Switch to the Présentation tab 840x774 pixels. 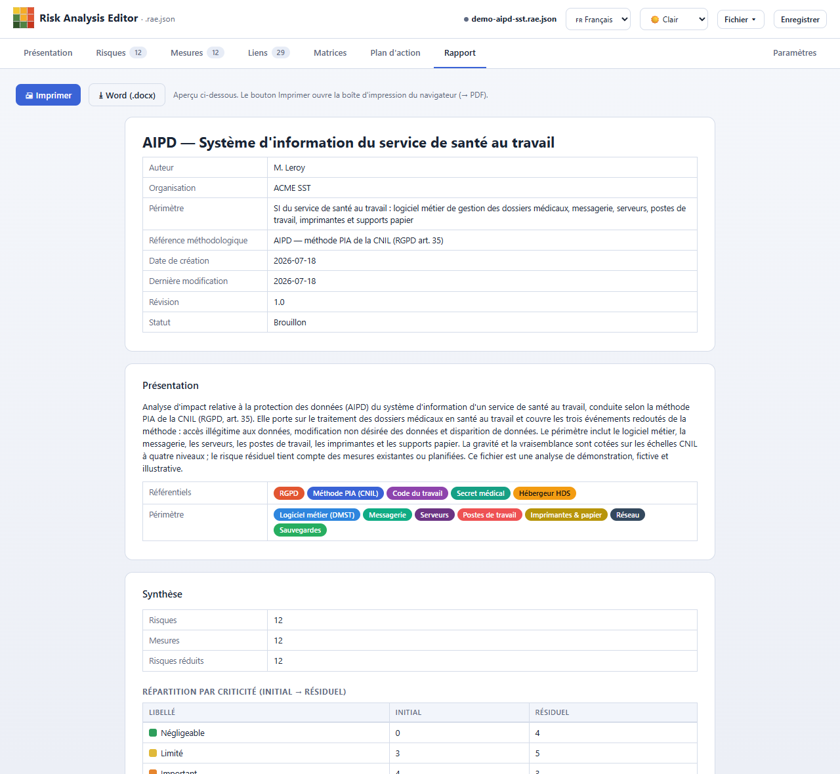pyautogui.click(x=48, y=52)
